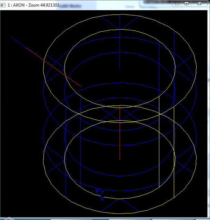Open the Windows Start button orb
This screenshot has height=220, width=210.
(8, 219)
